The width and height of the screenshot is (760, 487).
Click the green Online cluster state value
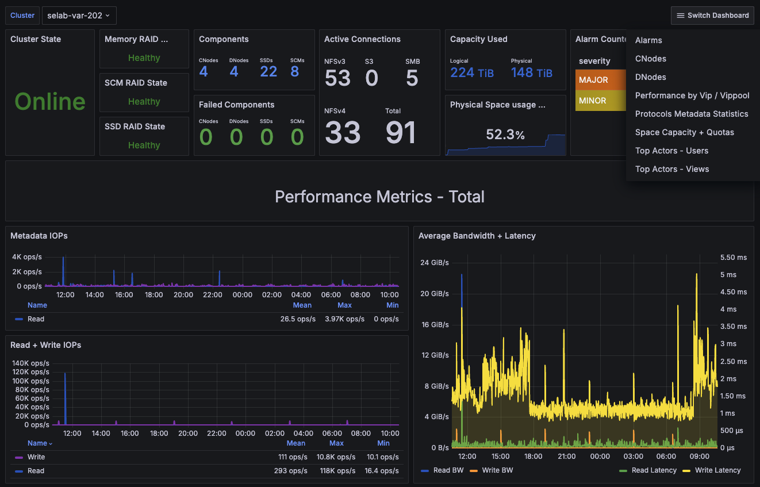click(x=50, y=102)
